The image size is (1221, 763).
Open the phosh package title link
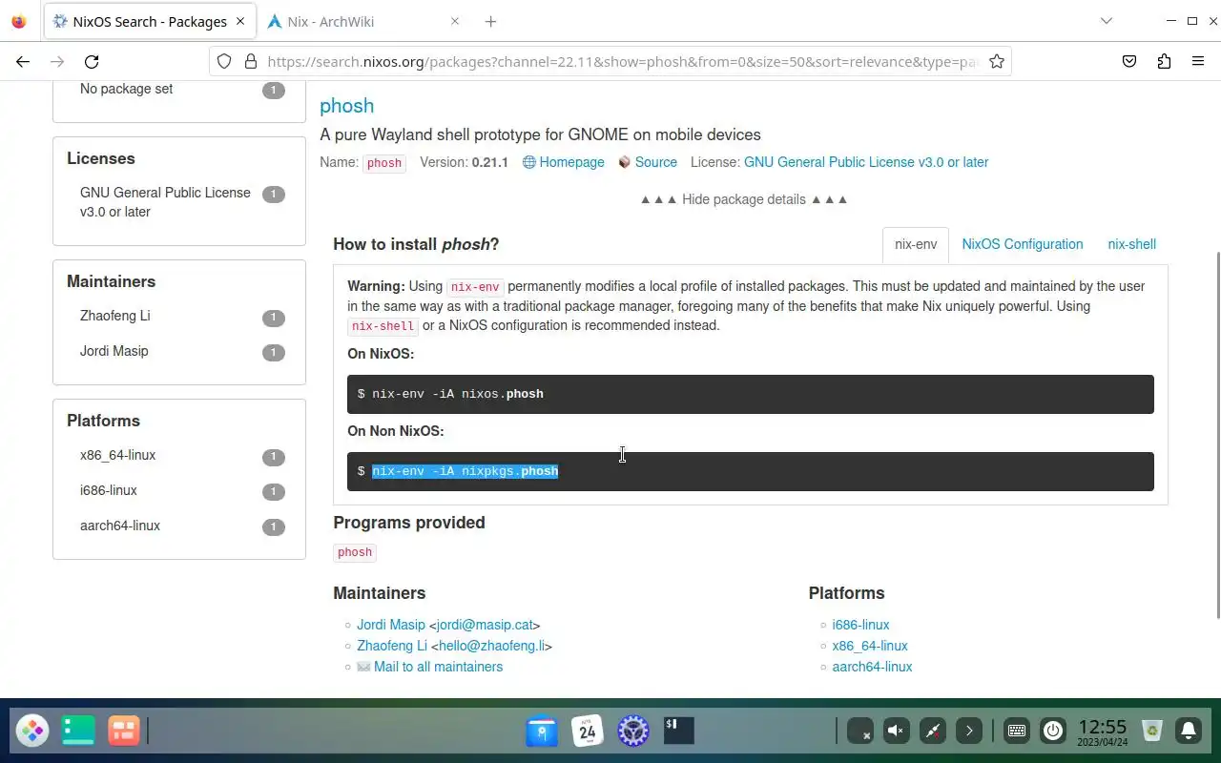pyautogui.click(x=346, y=106)
